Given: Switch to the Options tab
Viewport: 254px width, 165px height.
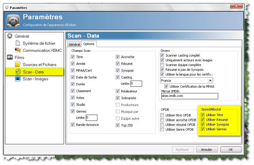Looking at the screenshot, I should click(x=89, y=44).
